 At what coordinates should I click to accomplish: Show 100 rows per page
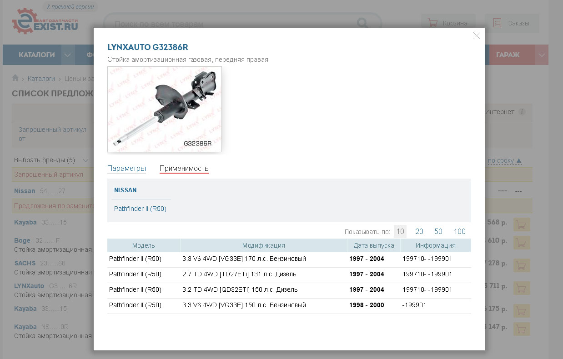tap(460, 231)
